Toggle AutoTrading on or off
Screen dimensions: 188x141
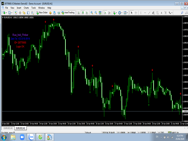tap(68, 13)
